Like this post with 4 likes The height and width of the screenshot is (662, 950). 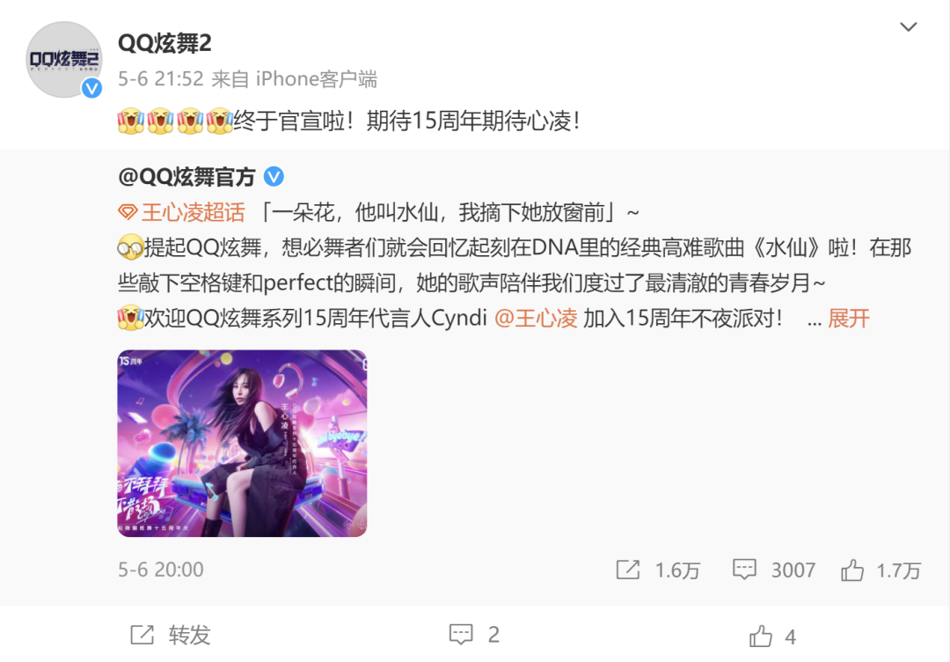click(x=772, y=636)
